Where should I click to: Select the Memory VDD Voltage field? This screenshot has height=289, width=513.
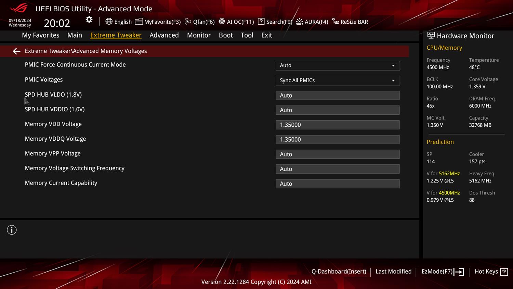pyautogui.click(x=338, y=125)
